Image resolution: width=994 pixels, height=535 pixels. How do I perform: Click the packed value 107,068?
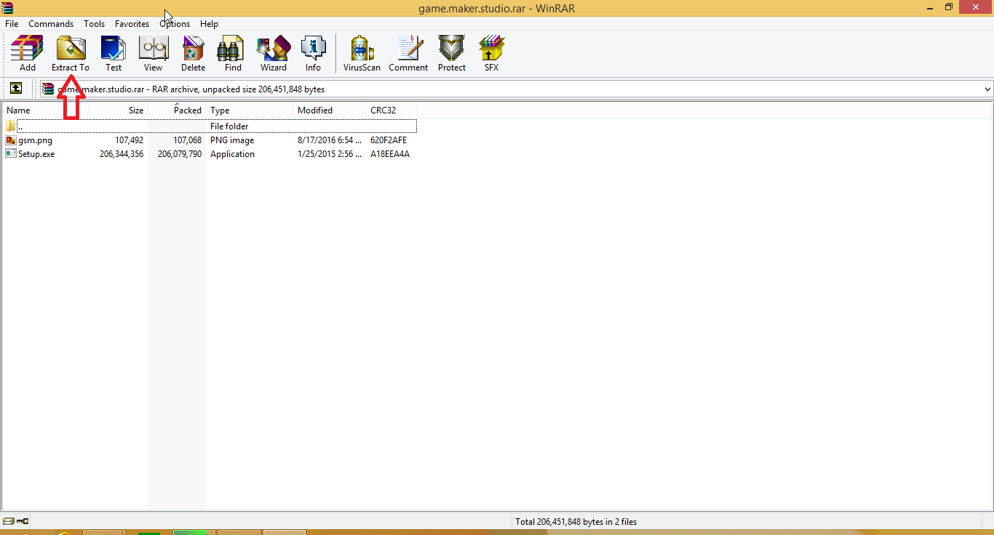point(187,140)
